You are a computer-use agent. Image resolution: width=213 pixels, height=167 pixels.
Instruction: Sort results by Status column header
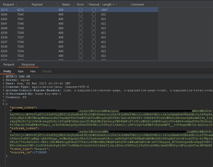66,4
